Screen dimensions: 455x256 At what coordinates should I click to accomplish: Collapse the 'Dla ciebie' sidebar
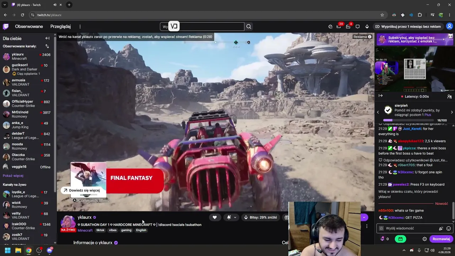pos(47,38)
